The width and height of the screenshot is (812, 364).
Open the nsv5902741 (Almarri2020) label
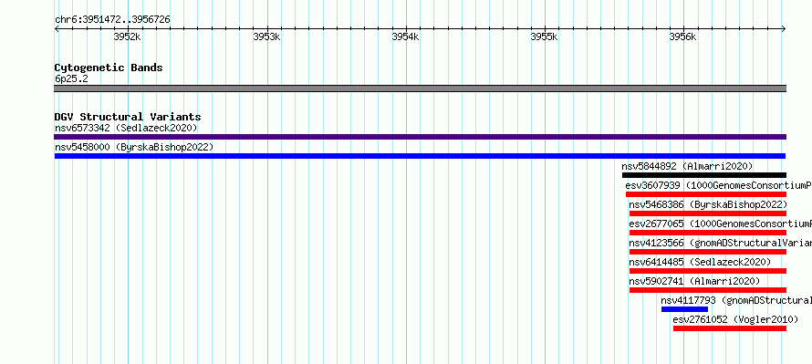pos(694,281)
